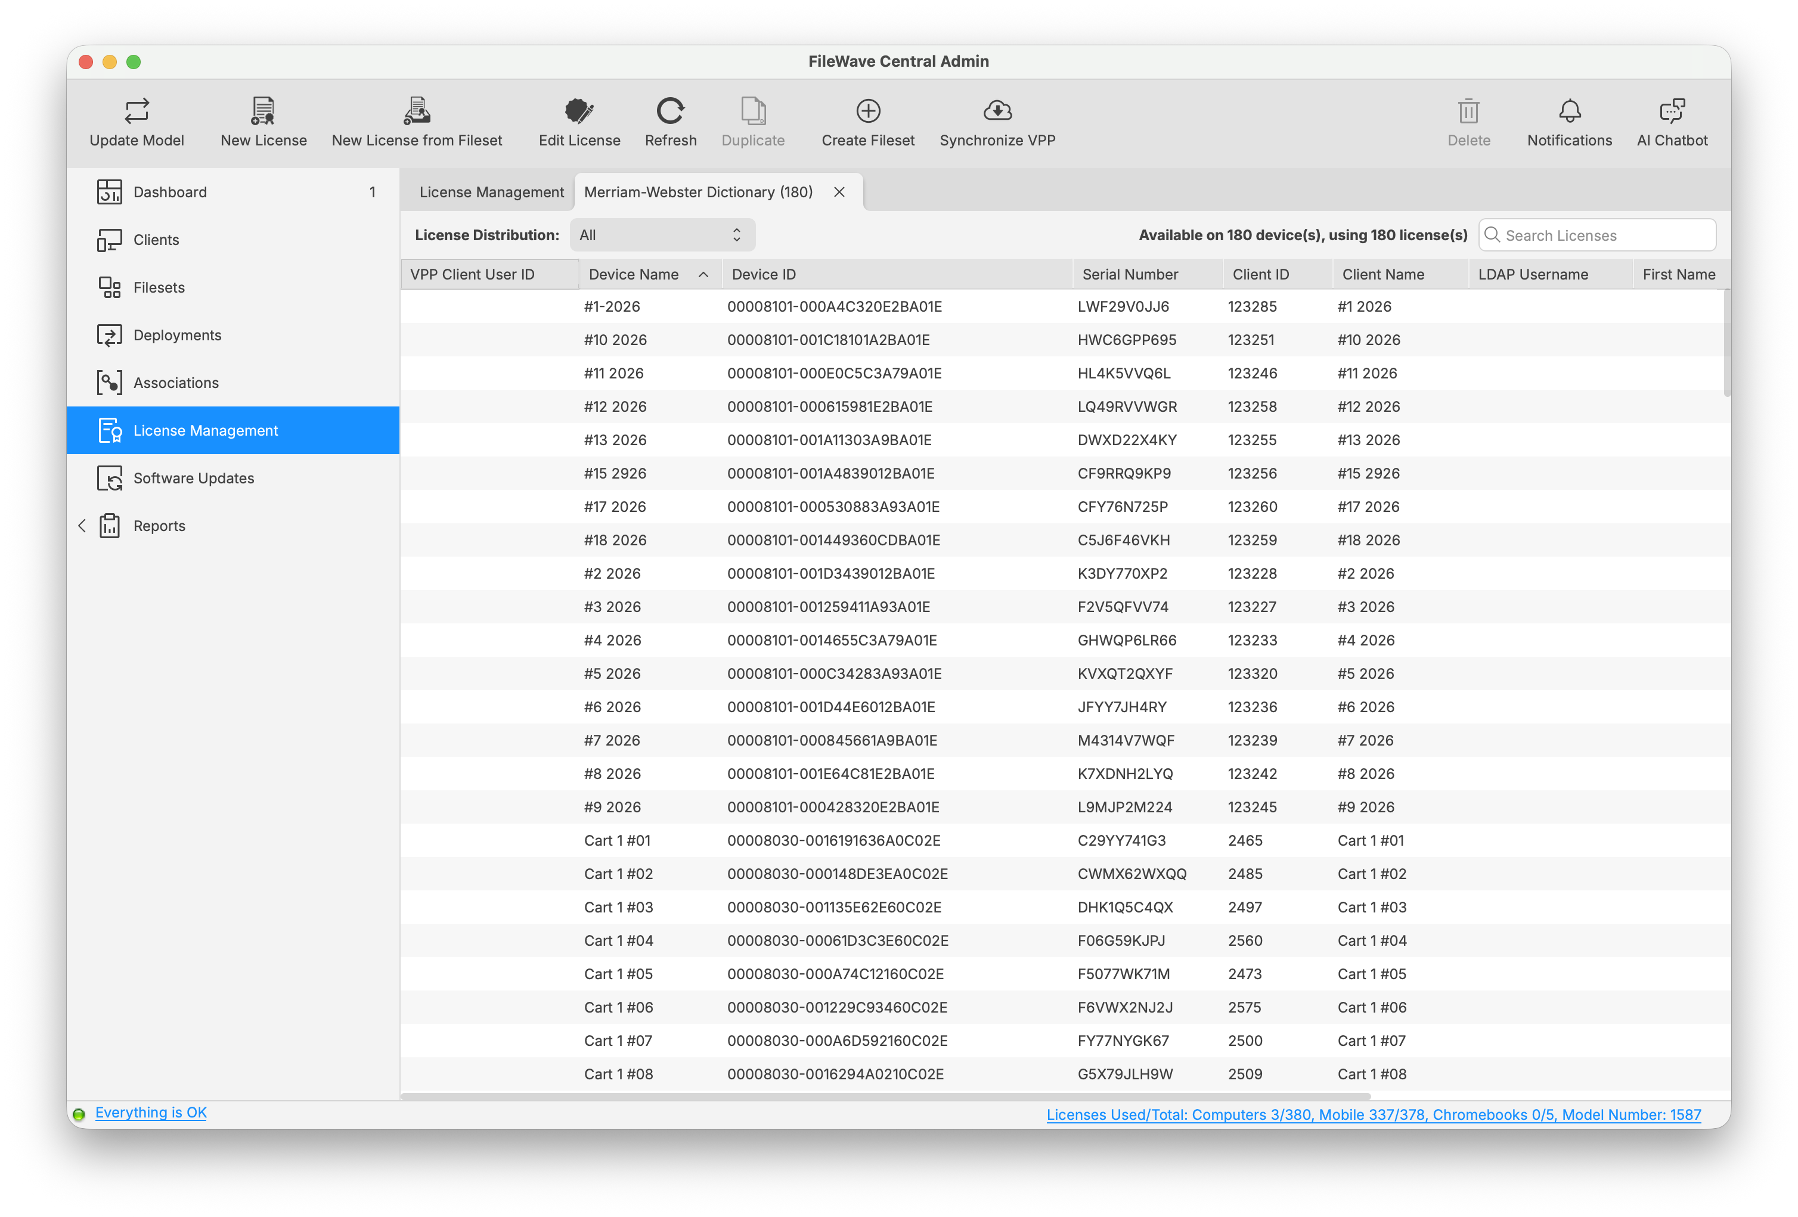Click the Duplicate toolbar icon

point(753,111)
